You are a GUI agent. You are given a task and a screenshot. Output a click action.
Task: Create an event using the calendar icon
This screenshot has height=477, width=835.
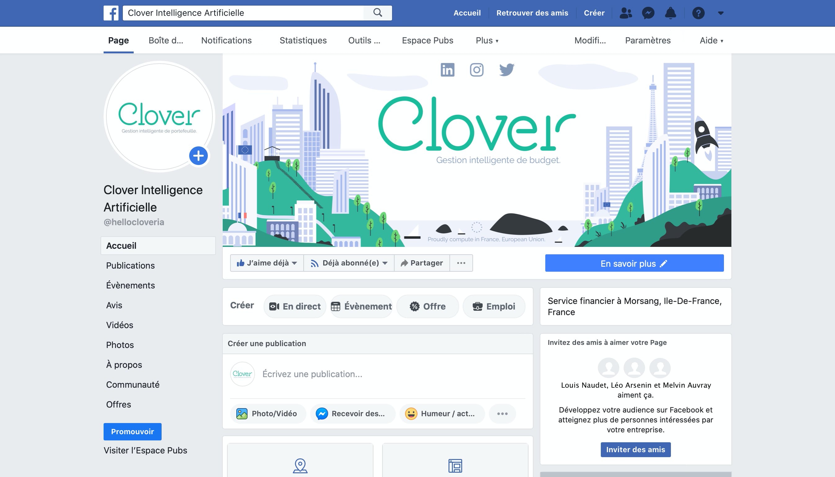[x=337, y=306]
